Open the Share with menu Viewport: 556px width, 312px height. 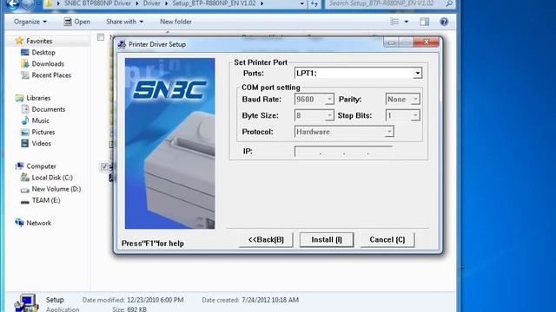pos(124,22)
